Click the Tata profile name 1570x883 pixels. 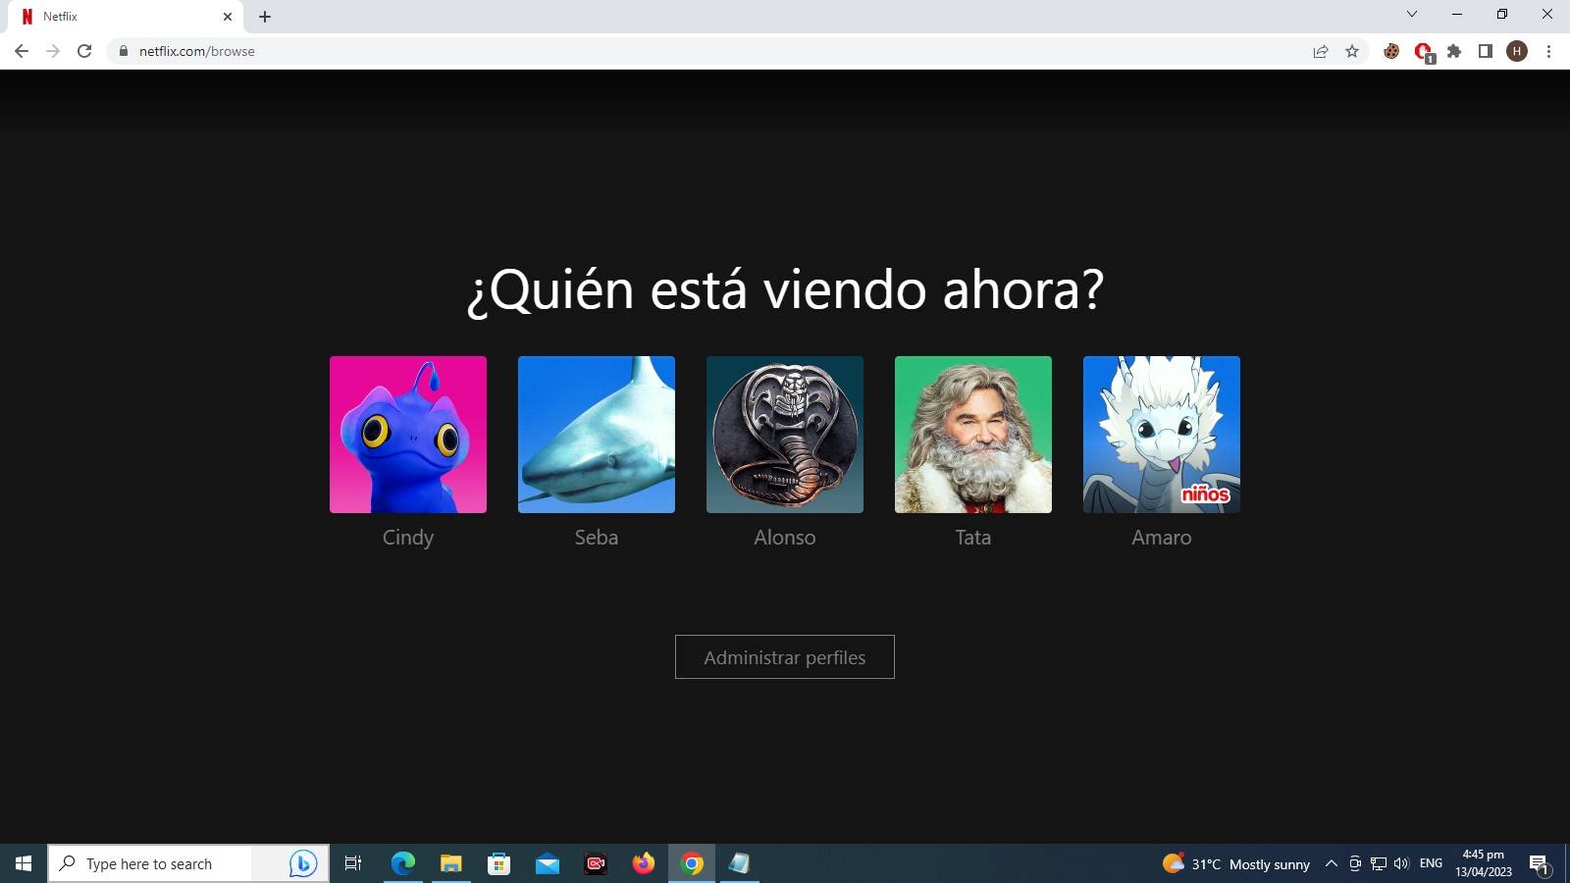click(973, 538)
